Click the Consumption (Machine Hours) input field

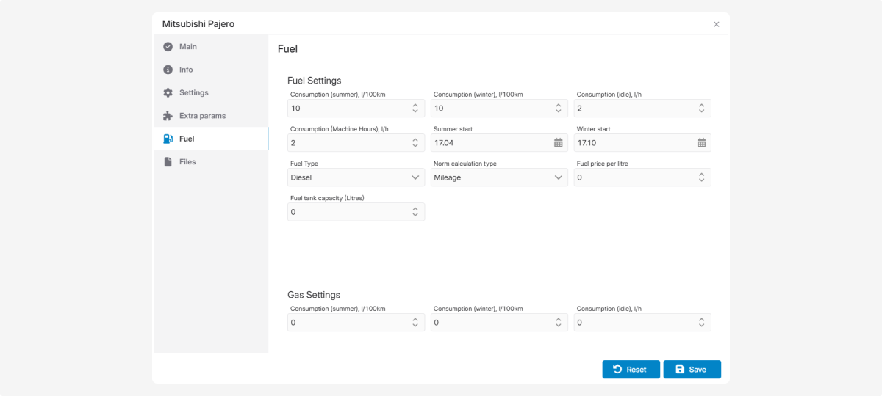point(348,143)
